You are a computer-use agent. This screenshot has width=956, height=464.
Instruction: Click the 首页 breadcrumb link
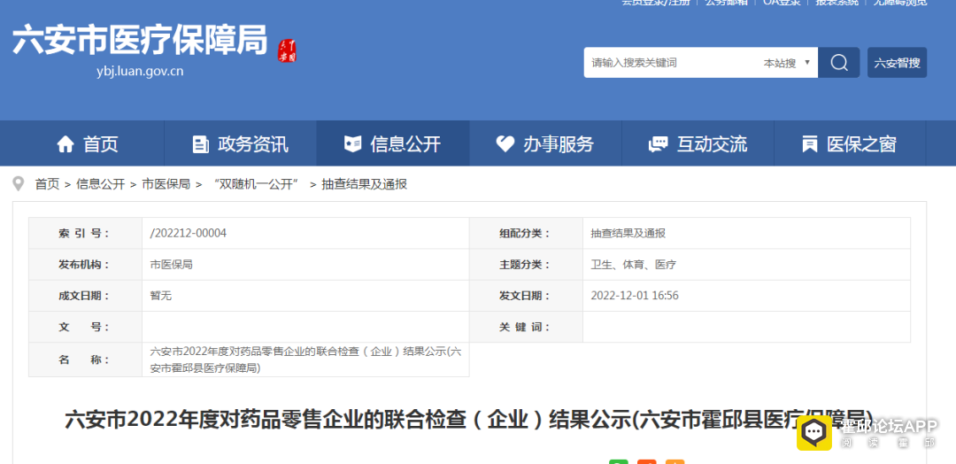pyautogui.click(x=47, y=184)
